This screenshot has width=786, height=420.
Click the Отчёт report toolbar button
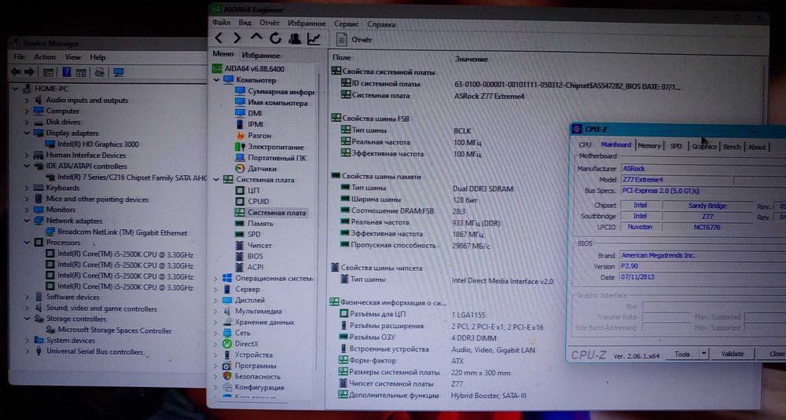pos(354,39)
